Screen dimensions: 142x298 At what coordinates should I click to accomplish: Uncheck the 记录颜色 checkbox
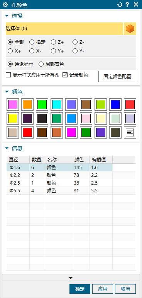[65, 75]
